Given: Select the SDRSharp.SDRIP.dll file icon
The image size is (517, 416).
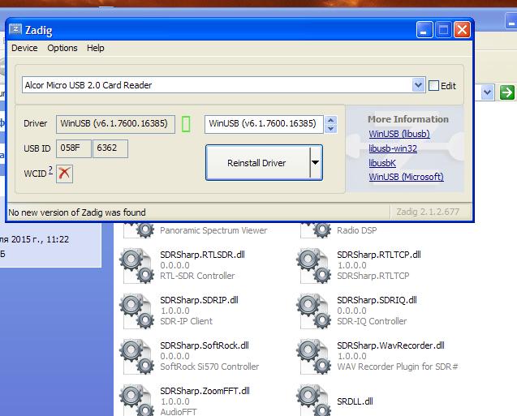Looking at the screenshot, I should pyautogui.click(x=137, y=311).
